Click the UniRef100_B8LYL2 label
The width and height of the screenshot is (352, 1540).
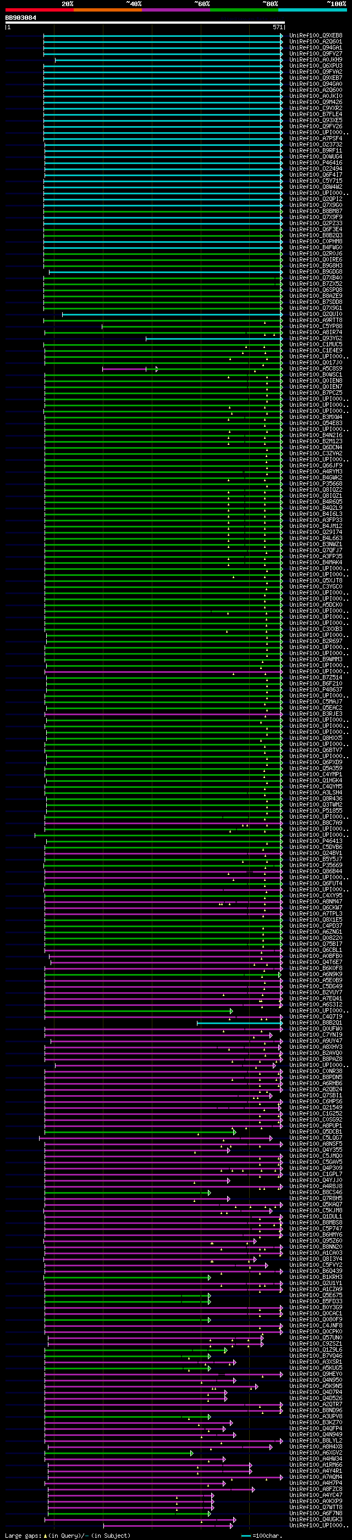[316, 1441]
